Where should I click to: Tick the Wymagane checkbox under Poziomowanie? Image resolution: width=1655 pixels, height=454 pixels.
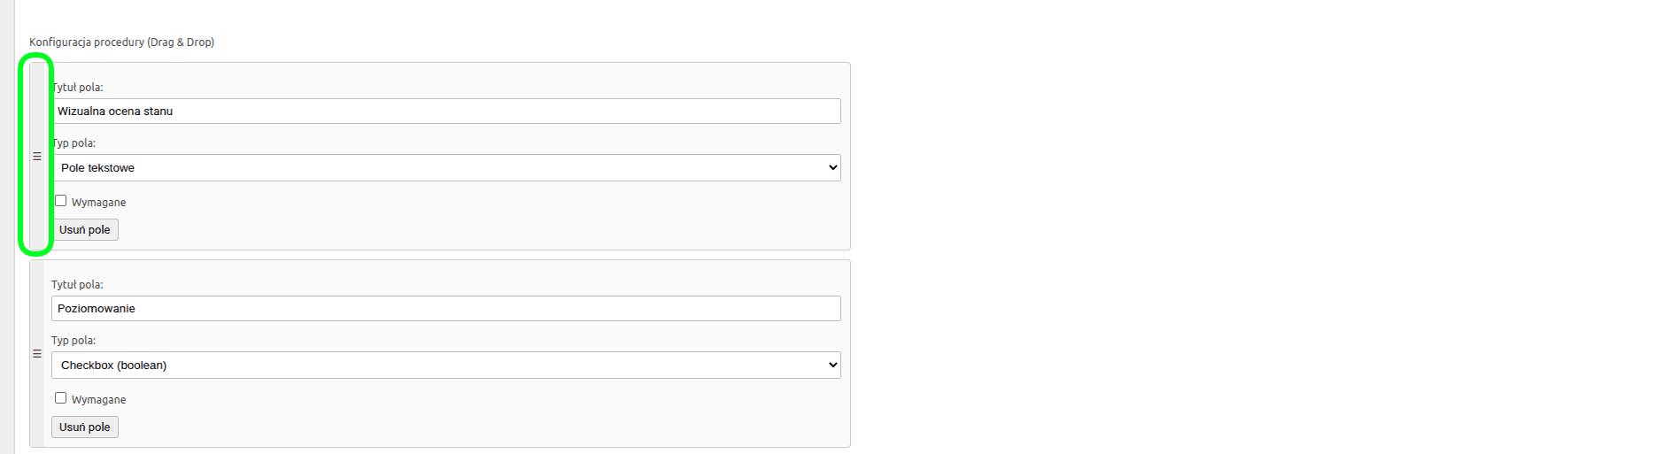coord(61,398)
